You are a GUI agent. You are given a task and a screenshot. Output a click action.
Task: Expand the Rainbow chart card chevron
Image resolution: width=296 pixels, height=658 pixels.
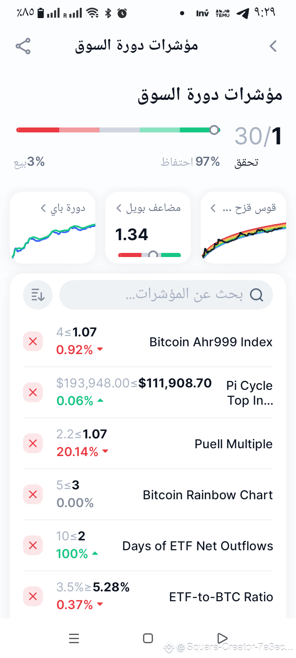coord(213,208)
